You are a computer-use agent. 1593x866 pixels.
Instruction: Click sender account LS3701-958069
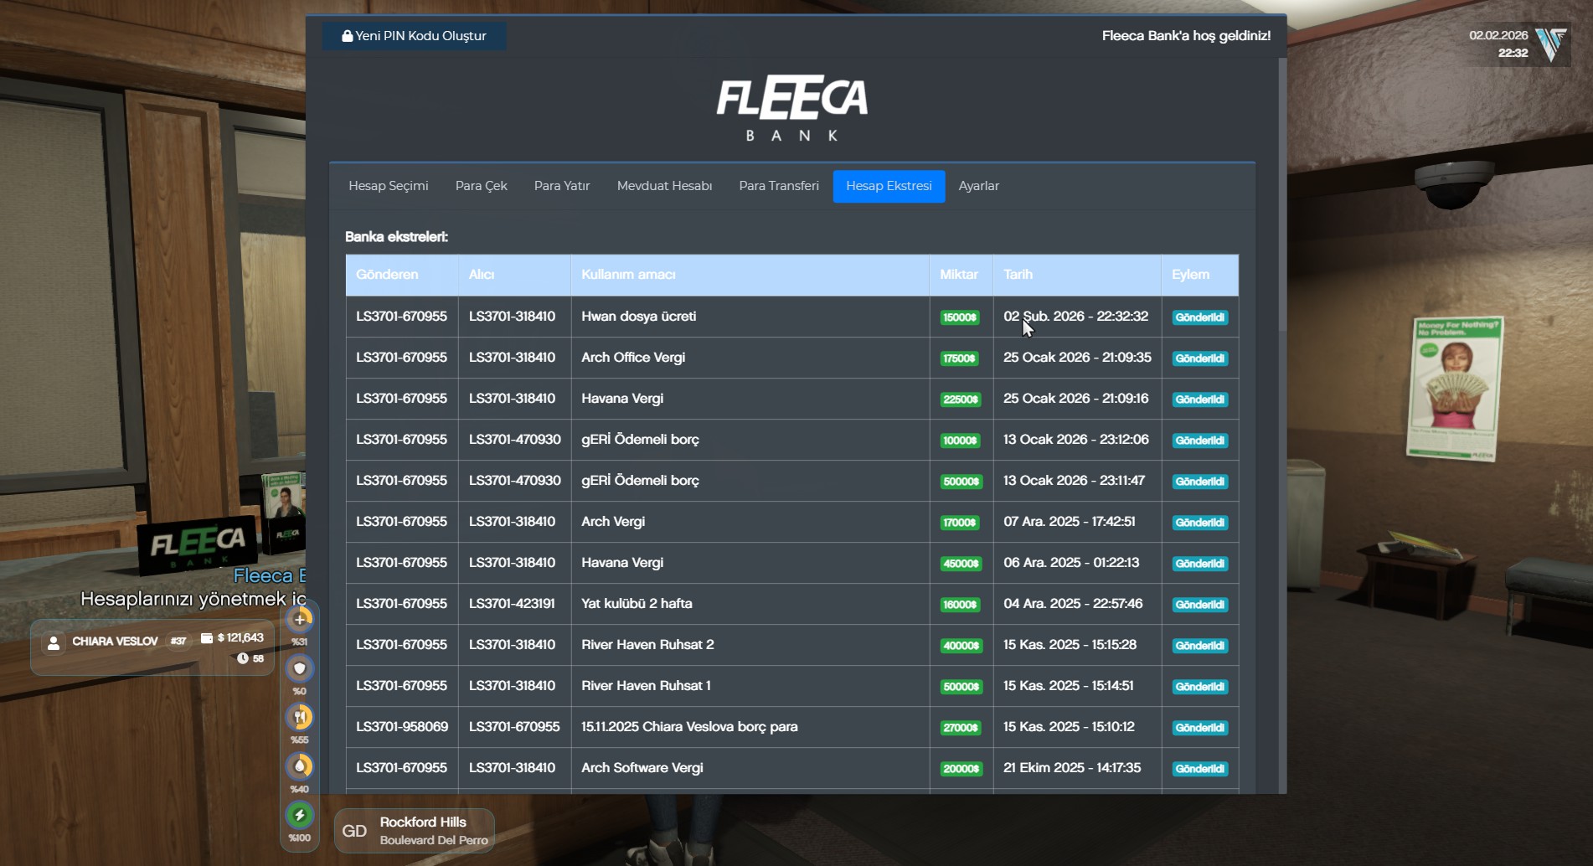click(x=402, y=727)
